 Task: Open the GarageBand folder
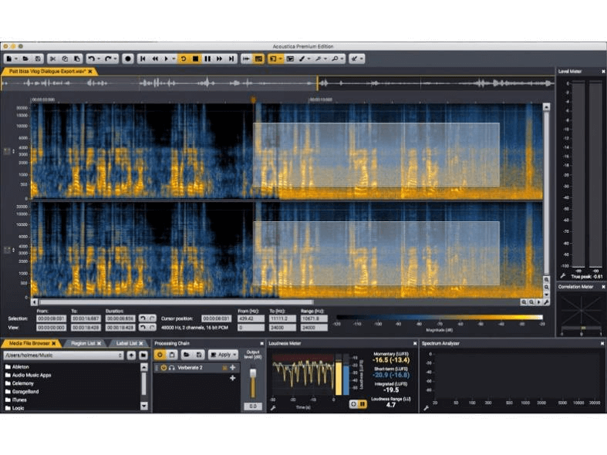22,392
